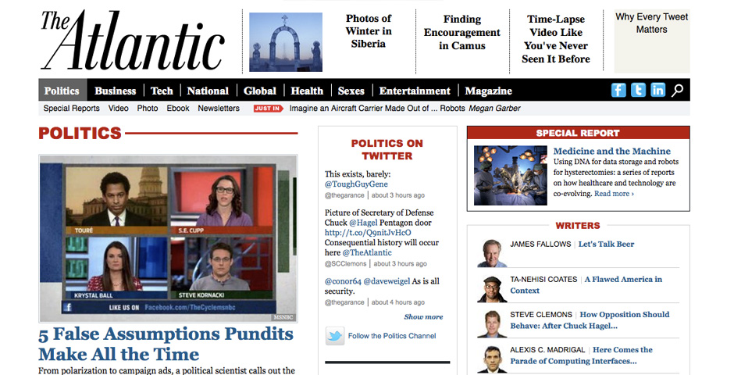
Task: Open Newsletters in sub-navigation
Action: (219, 108)
